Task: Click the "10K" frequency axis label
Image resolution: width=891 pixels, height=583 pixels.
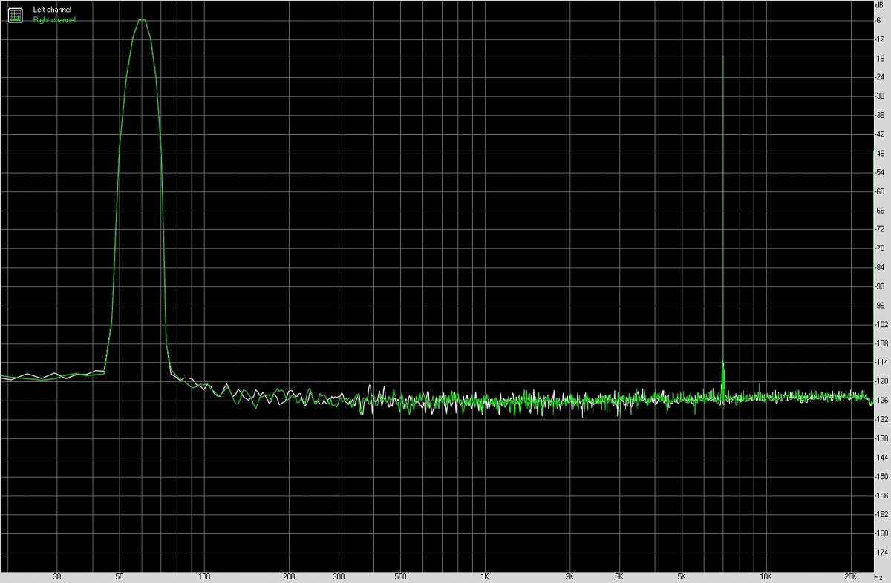Action: tap(766, 576)
